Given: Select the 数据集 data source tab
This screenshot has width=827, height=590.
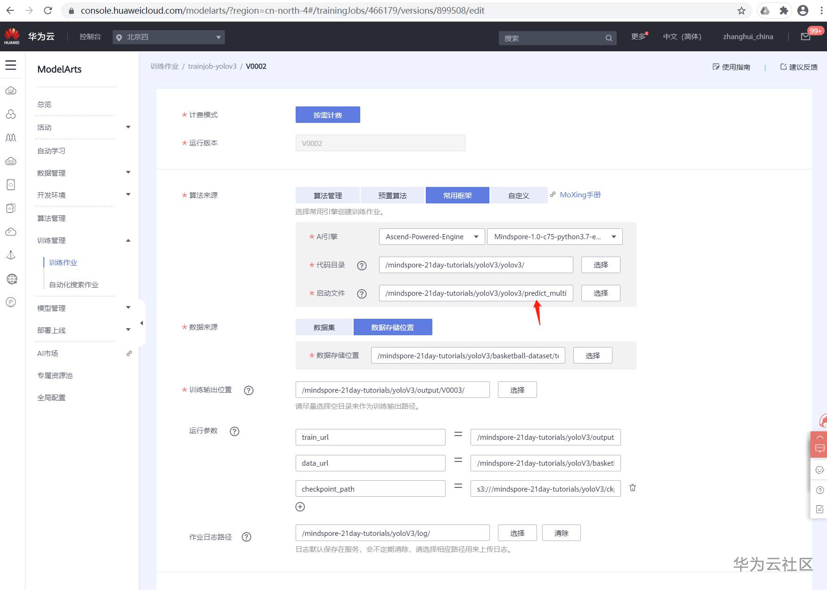Looking at the screenshot, I should point(324,327).
